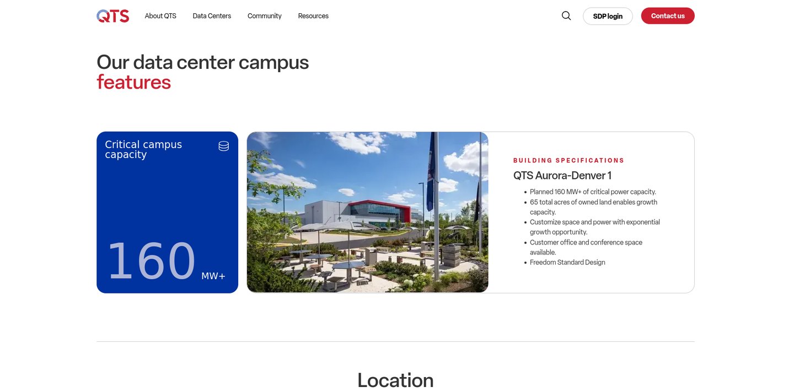794x392 pixels.
Task: Click the Customize space and power bullet
Action: (595, 227)
